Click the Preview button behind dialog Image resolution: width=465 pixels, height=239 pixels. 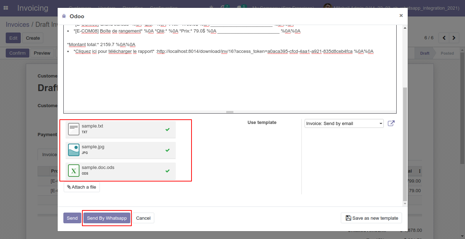coord(42,53)
